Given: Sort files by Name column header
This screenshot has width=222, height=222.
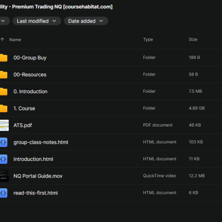Looking at the screenshot, I should pyautogui.click(x=15, y=39).
